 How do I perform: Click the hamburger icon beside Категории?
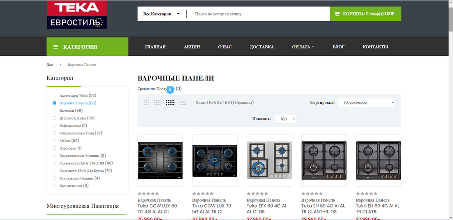click(x=56, y=47)
